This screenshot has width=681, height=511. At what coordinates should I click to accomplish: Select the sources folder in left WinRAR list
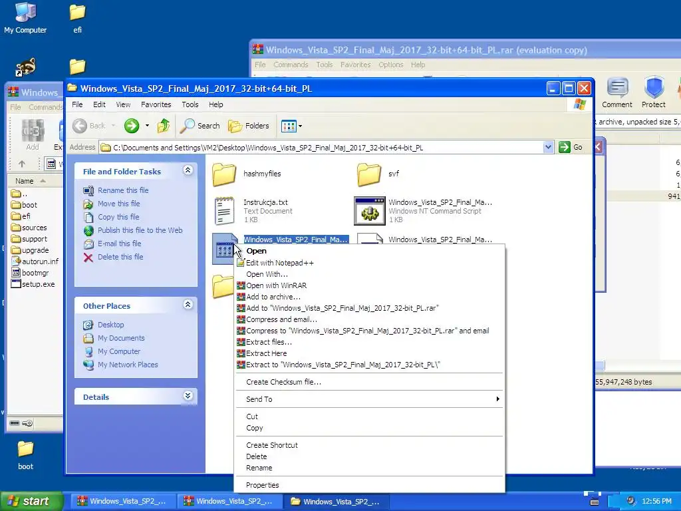(29, 228)
